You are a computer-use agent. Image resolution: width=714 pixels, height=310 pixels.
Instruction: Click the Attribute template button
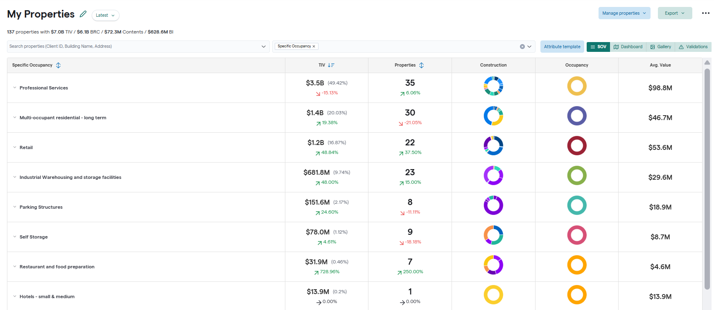pos(562,47)
